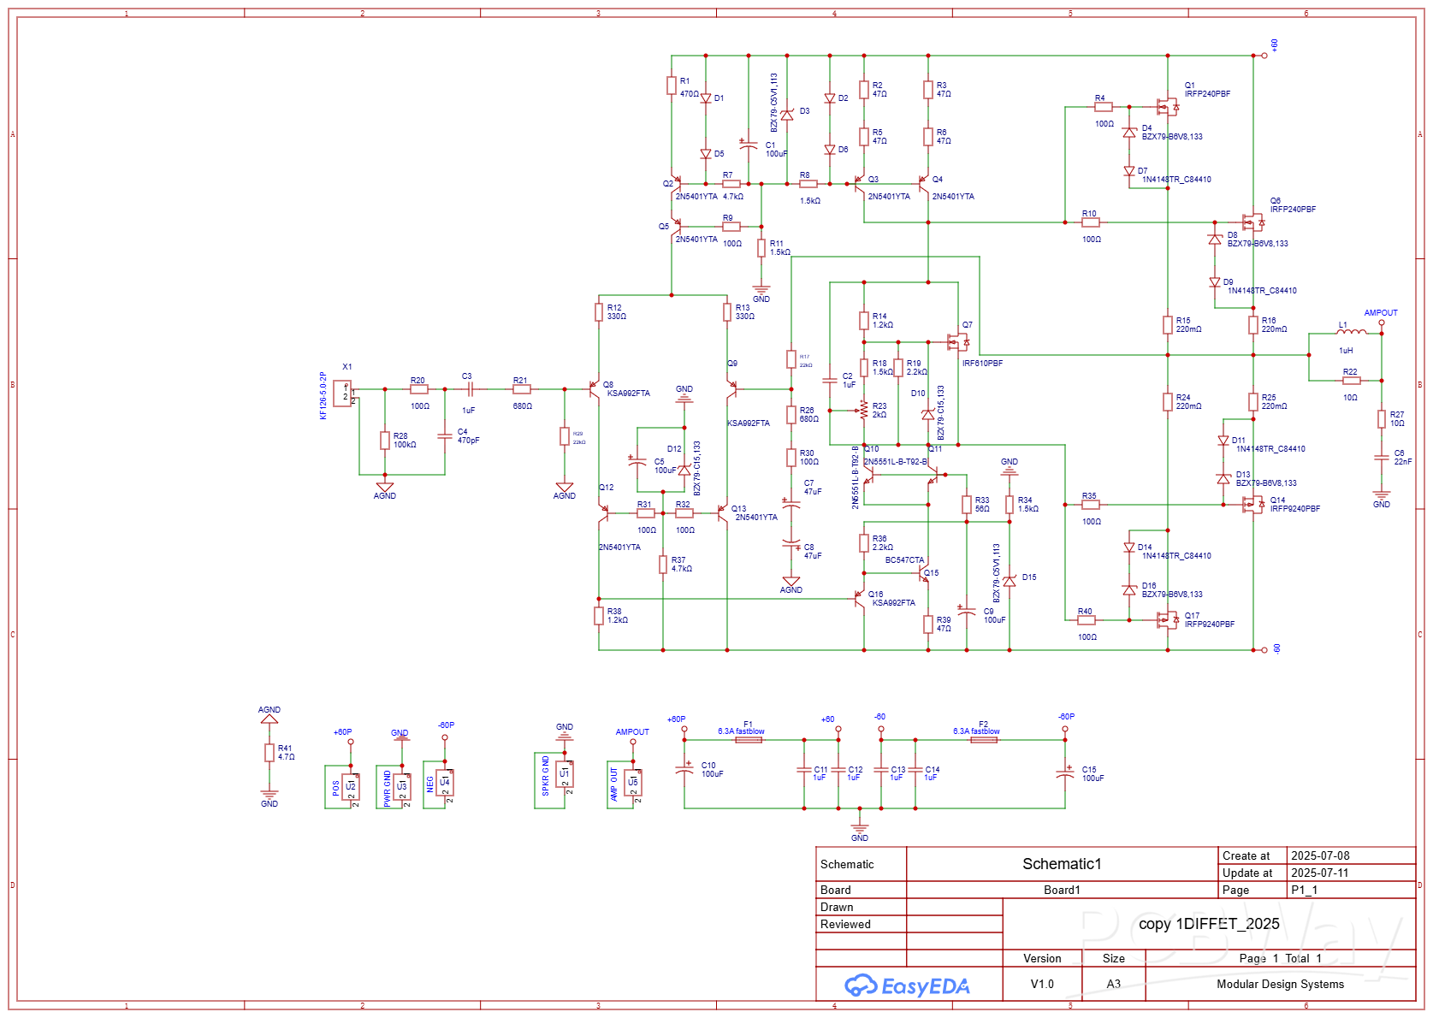Click the C1 100uF capacitor symbol
The height and width of the screenshot is (1018, 1433).
point(749,145)
